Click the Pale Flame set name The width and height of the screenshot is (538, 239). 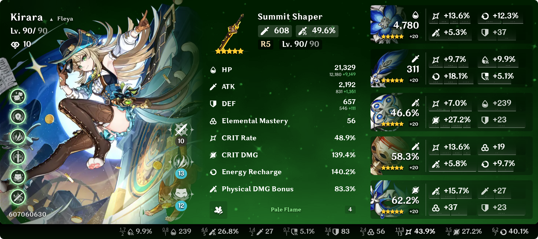(x=286, y=210)
